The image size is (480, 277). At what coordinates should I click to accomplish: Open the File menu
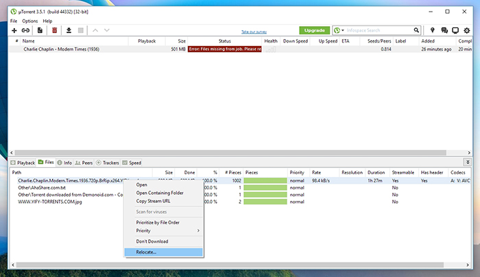coord(14,21)
